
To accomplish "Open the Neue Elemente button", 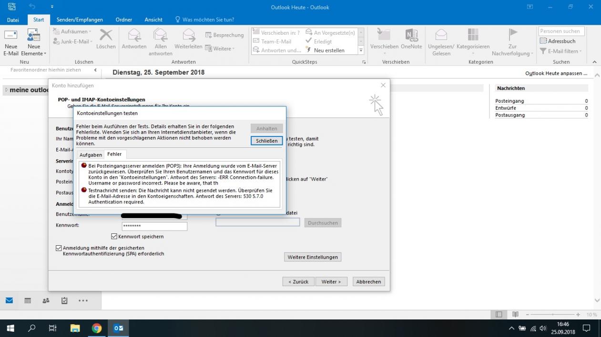I will [x=33, y=42].
